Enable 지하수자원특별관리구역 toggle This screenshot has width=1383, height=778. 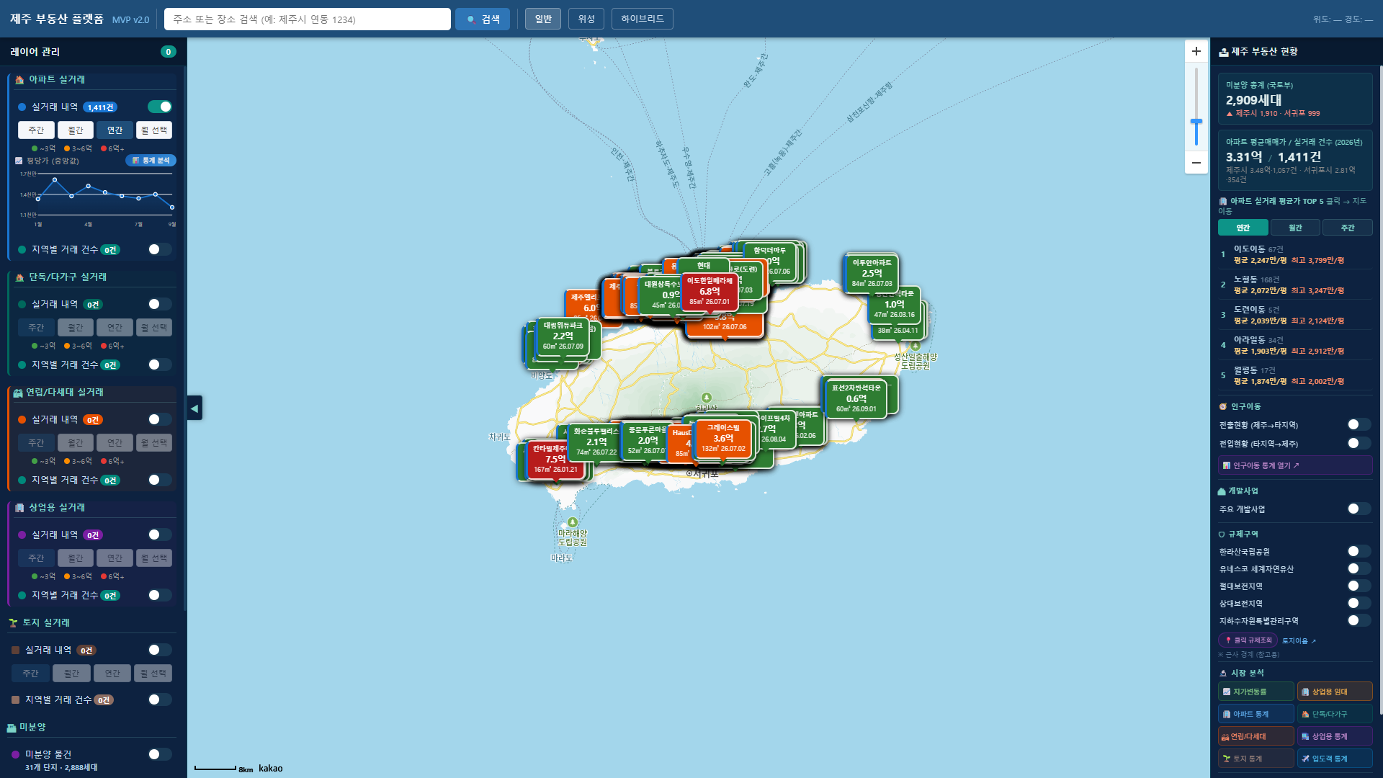coord(1359,621)
